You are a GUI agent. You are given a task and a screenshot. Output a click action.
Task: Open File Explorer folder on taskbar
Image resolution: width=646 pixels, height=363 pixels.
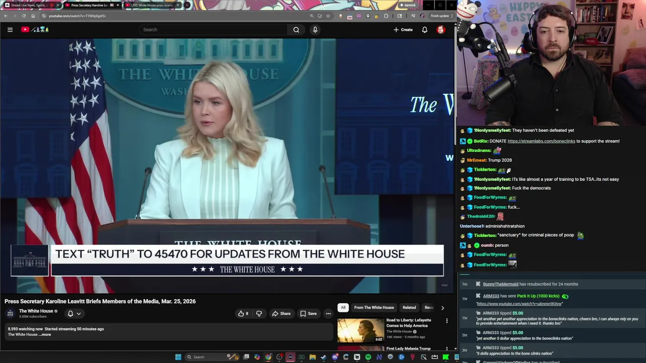312,357
